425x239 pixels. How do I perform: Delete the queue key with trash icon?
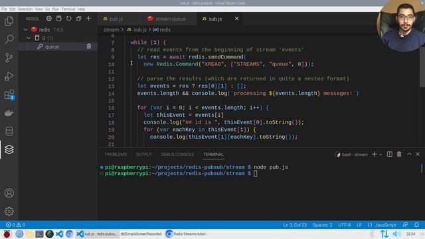pyautogui.click(x=89, y=46)
